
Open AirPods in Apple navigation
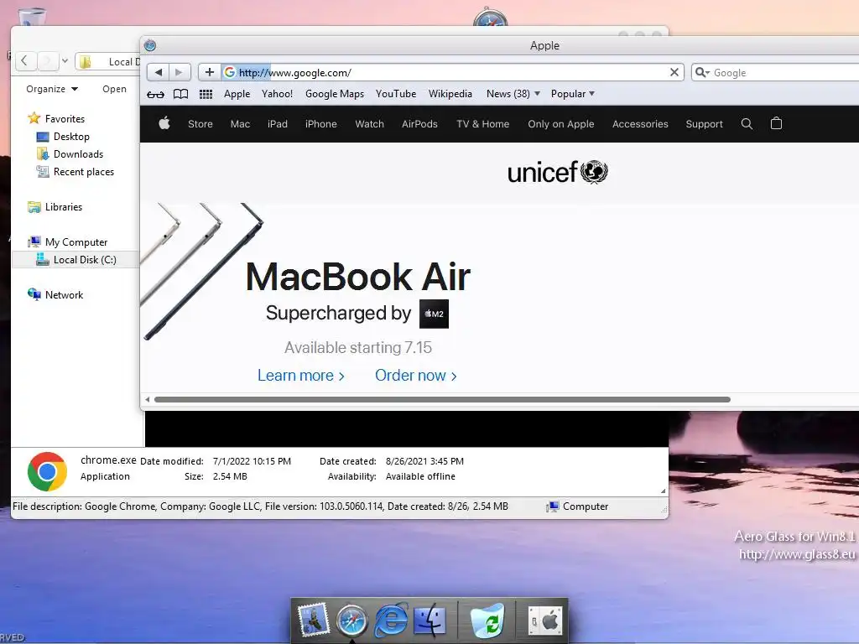419,124
